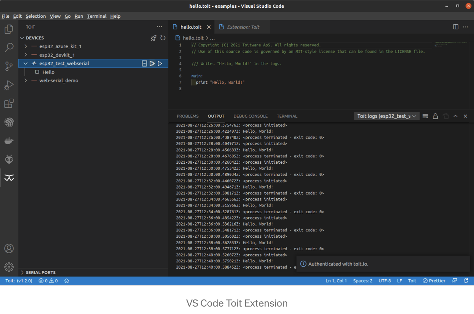The image size is (474, 314).
Task: Switch to the hello.toit editor tab
Action: pos(191,27)
